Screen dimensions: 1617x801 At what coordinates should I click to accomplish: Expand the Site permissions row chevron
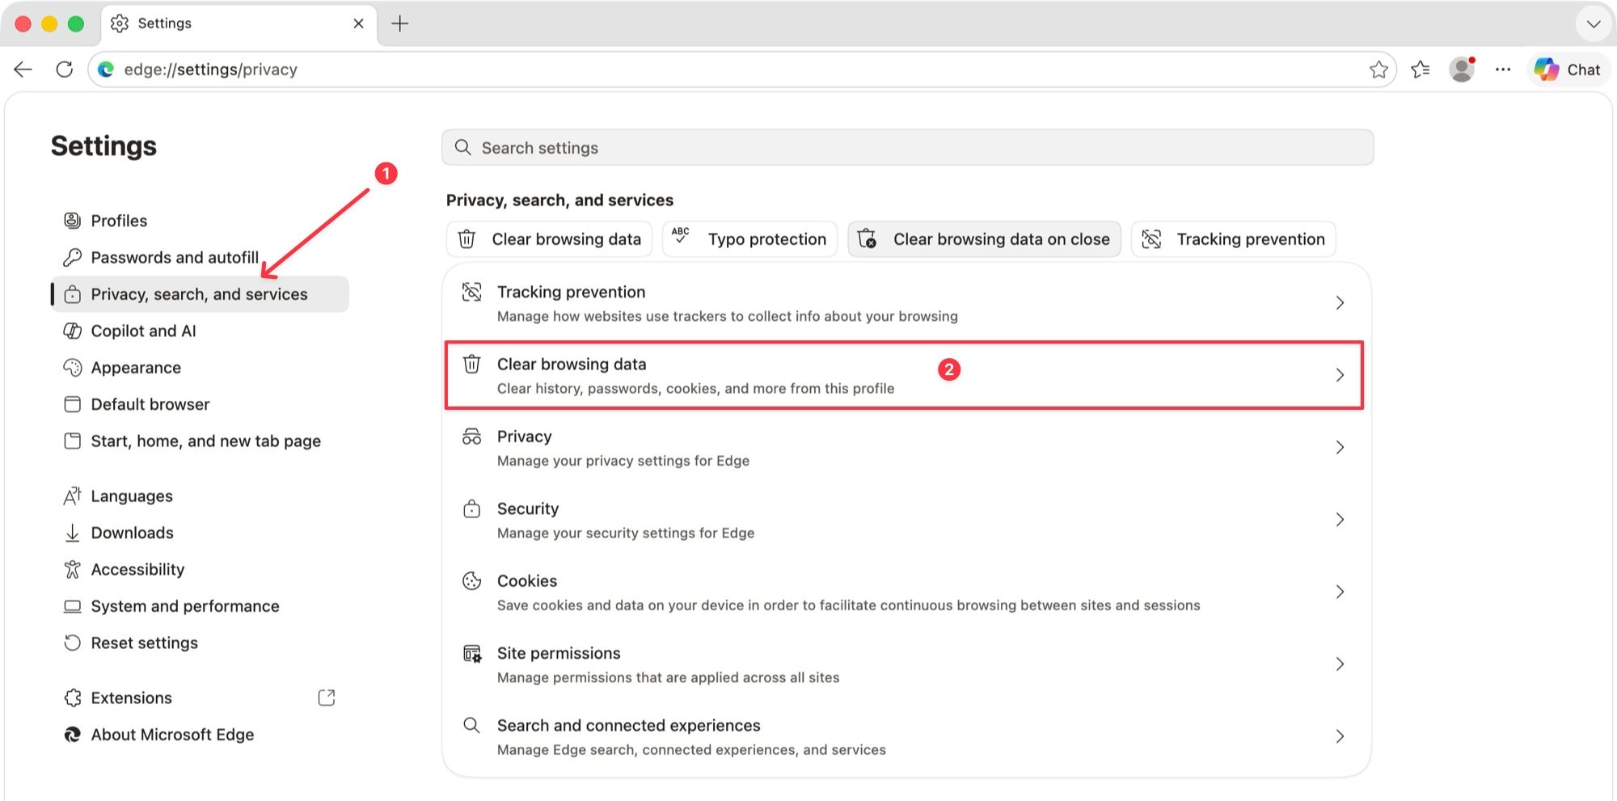click(x=1340, y=664)
